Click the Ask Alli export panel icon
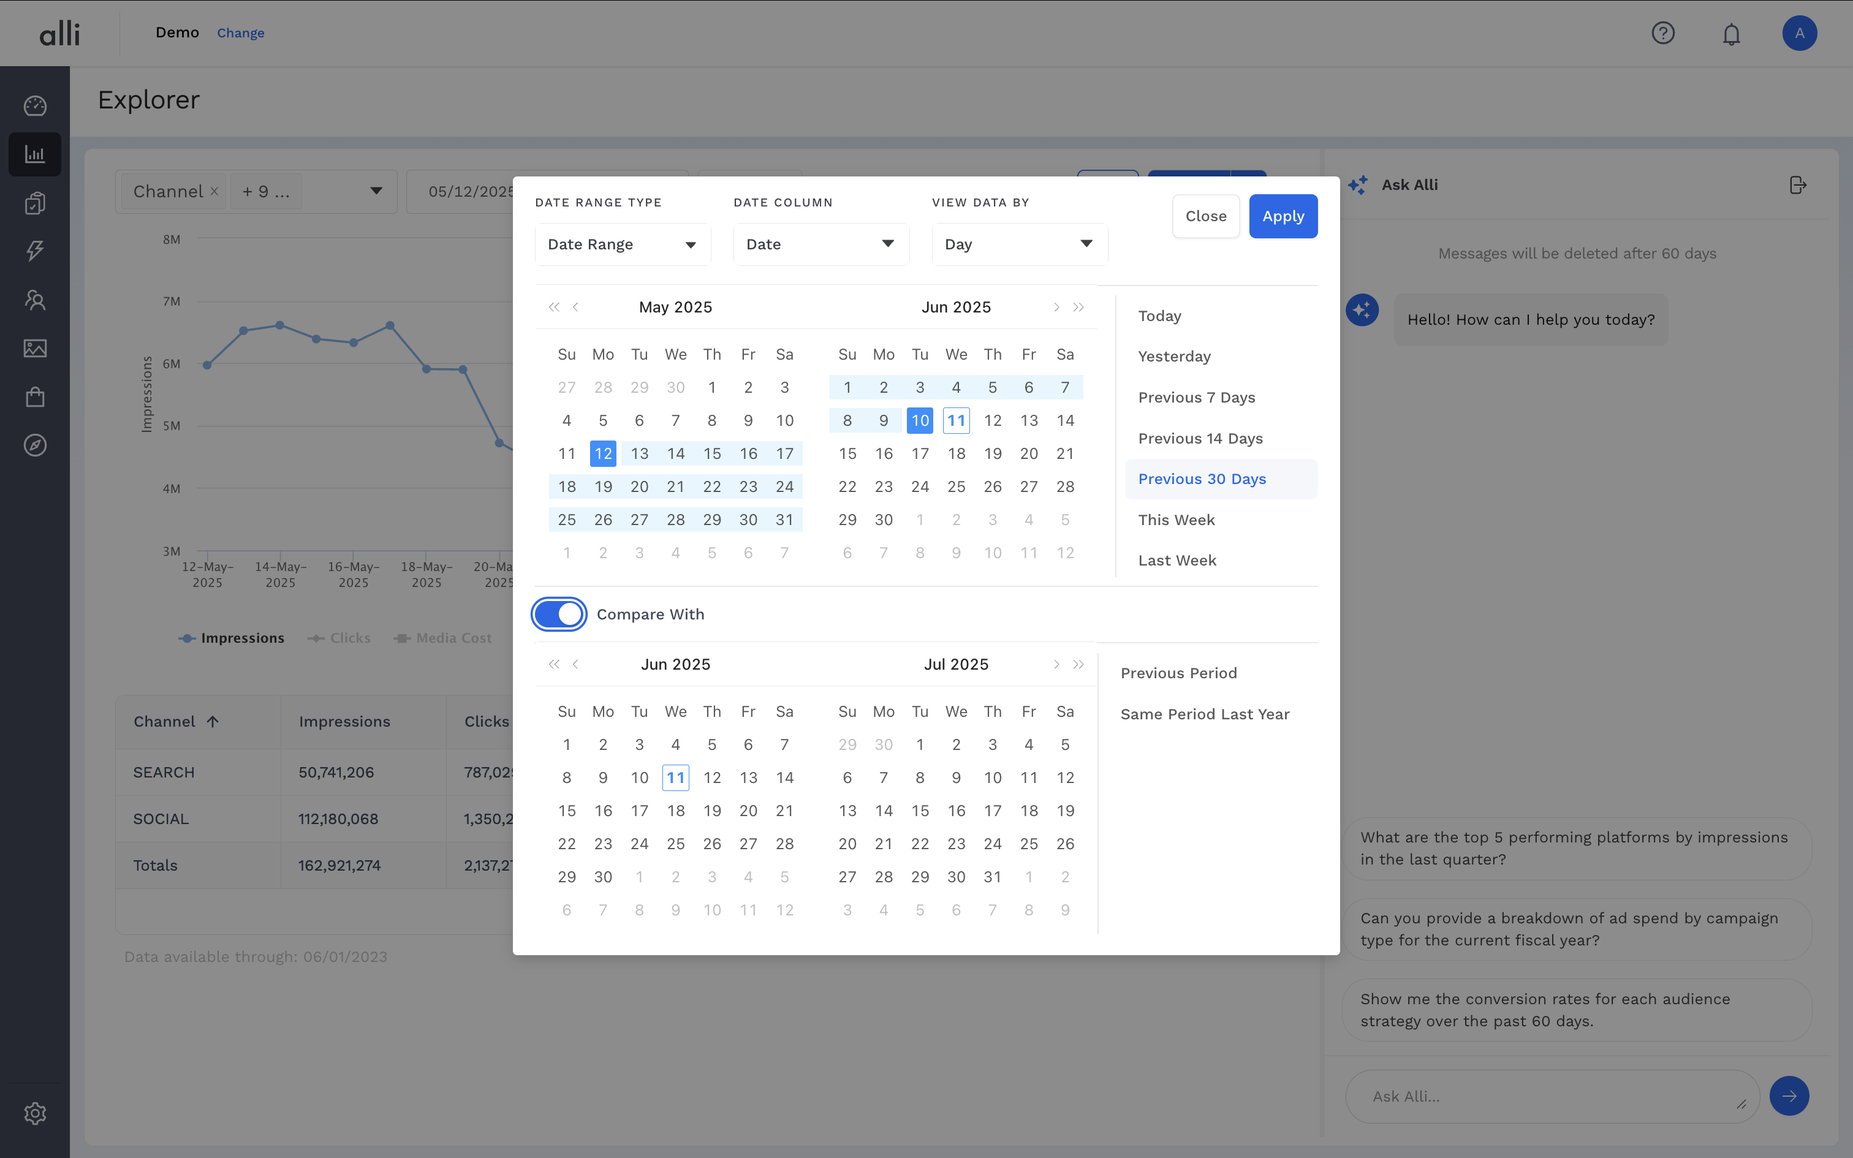 point(1798,185)
